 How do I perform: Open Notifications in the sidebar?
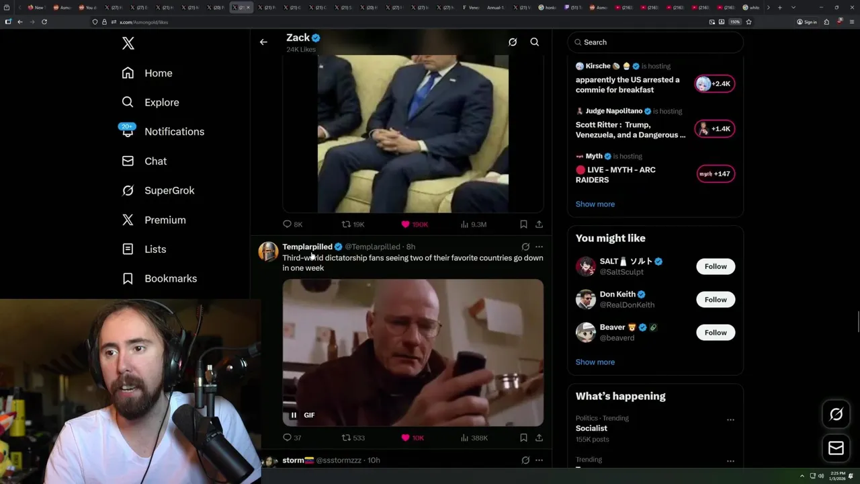163,131
